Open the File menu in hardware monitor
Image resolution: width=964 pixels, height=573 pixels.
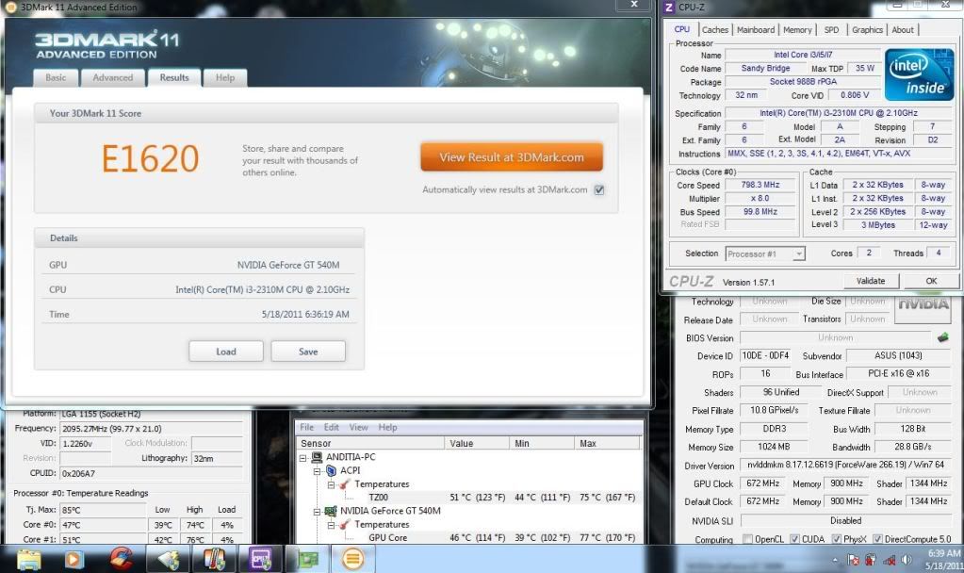point(307,427)
